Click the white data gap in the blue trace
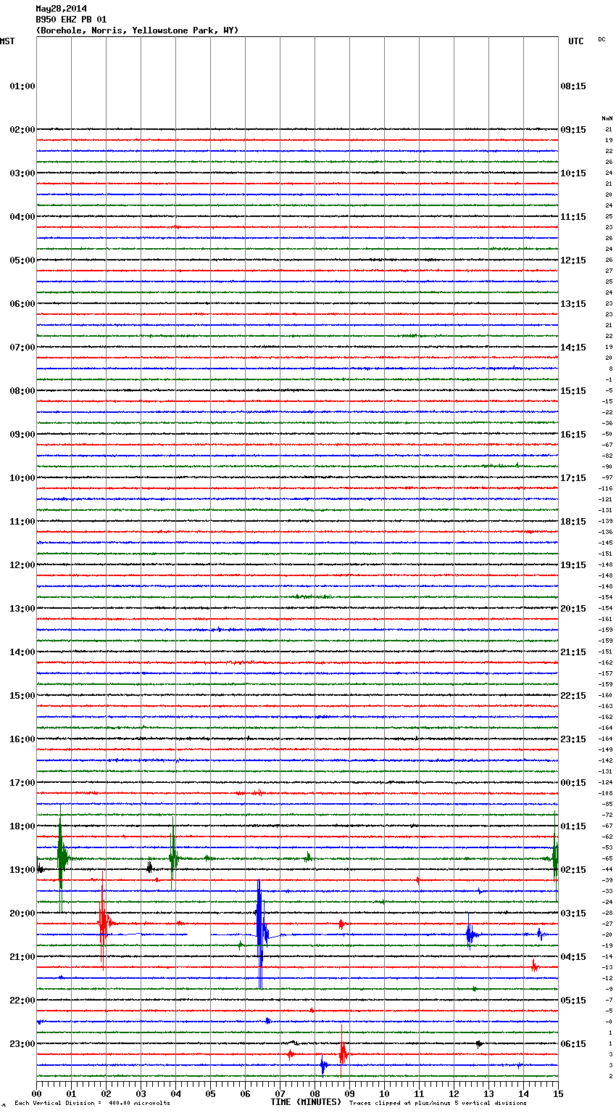This screenshot has height=1113, width=616. 199,934
